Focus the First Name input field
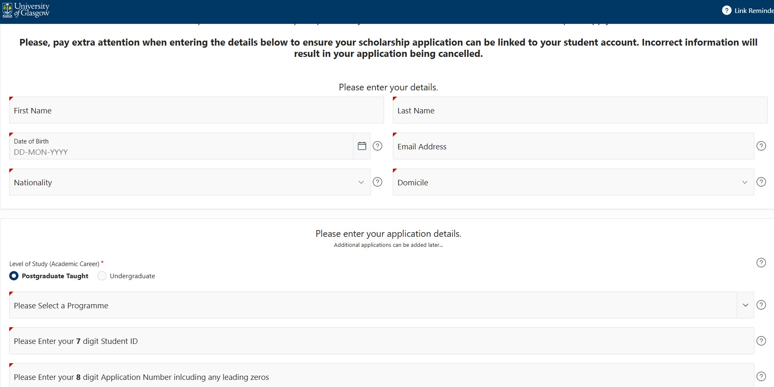 [x=196, y=110]
